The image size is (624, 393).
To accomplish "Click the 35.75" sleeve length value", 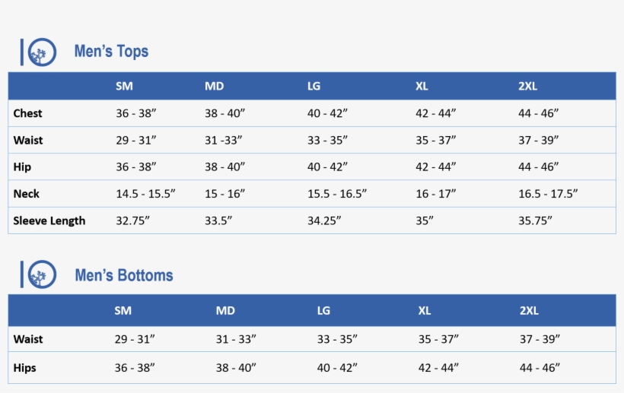I will click(x=535, y=221).
